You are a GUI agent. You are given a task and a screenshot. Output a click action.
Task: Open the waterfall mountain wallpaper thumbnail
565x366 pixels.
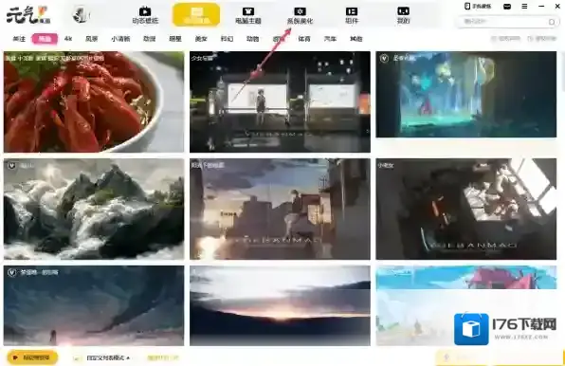pyautogui.click(x=94, y=209)
